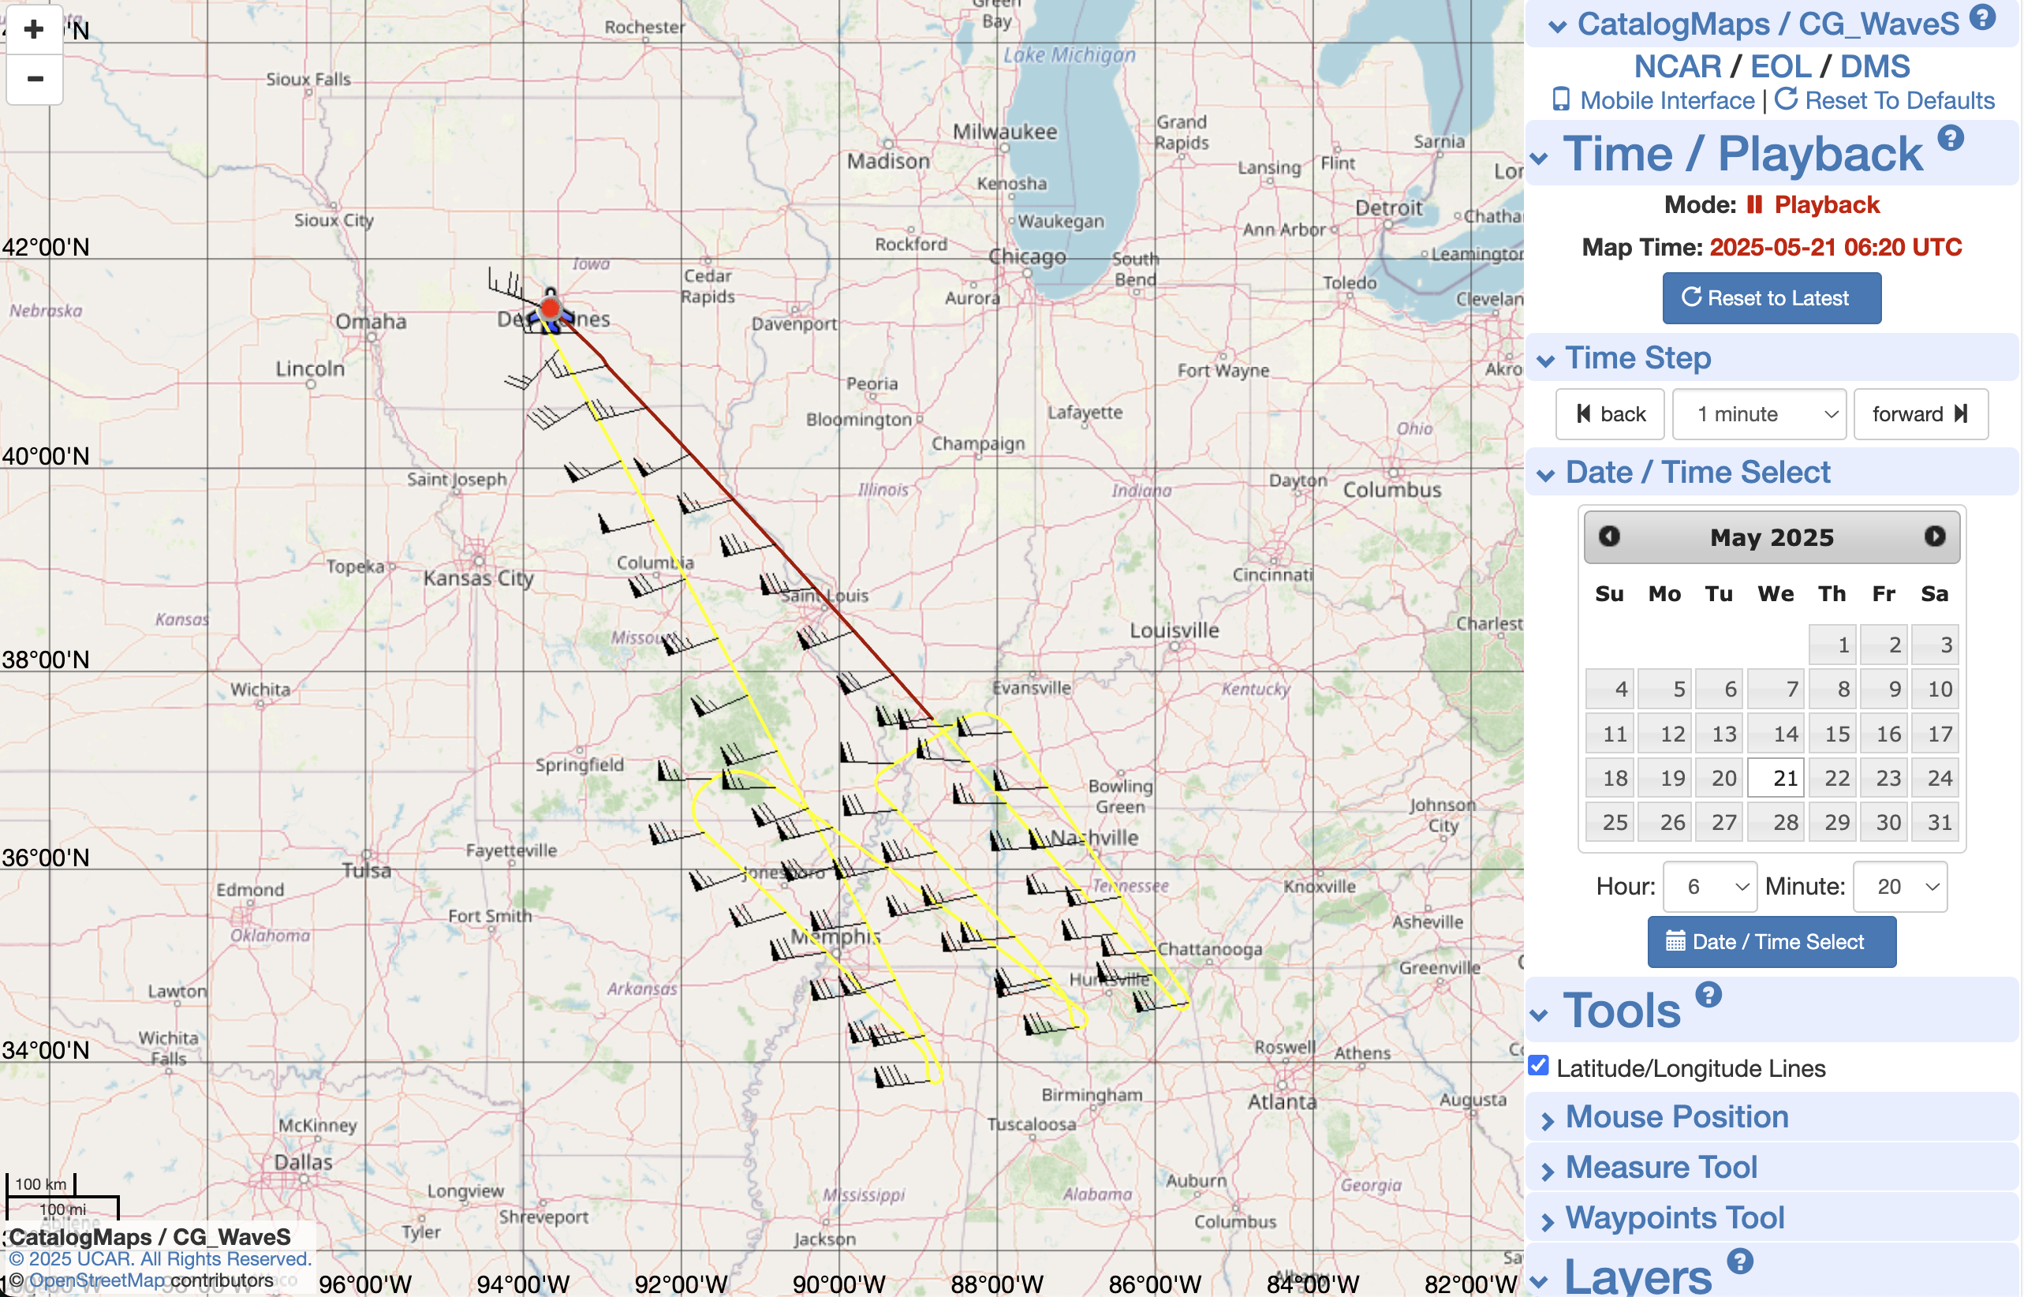
Task: Open the Hour dropdown
Action: click(x=1710, y=886)
